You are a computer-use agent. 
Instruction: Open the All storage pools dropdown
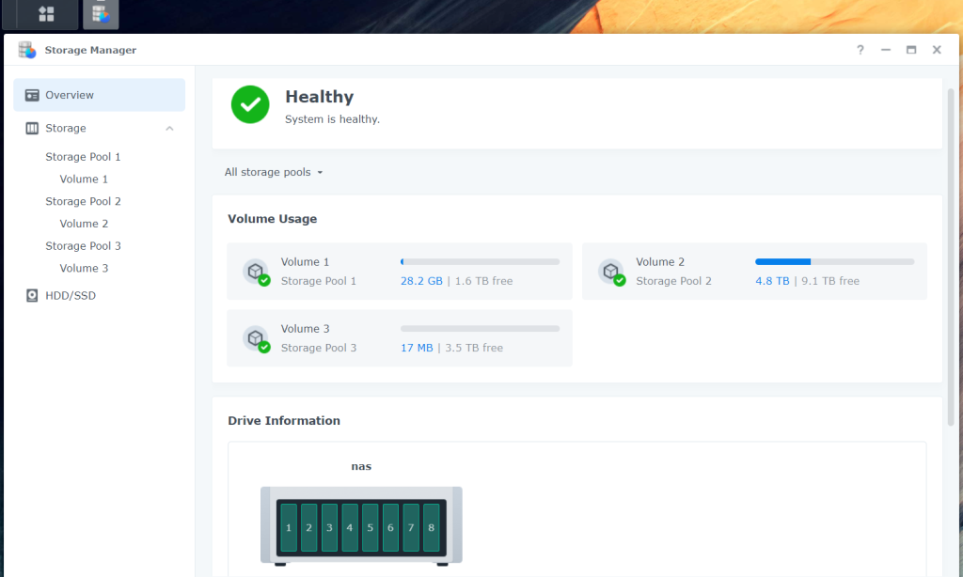tap(274, 173)
